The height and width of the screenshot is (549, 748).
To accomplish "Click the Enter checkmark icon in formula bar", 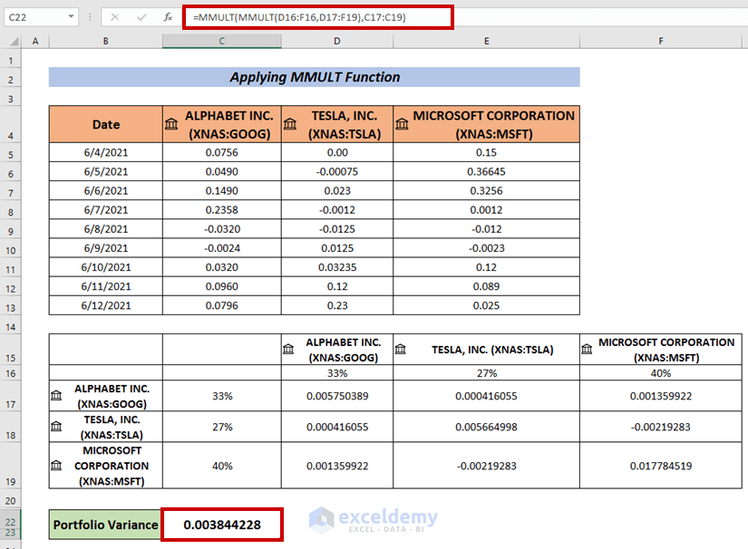I will point(141,17).
